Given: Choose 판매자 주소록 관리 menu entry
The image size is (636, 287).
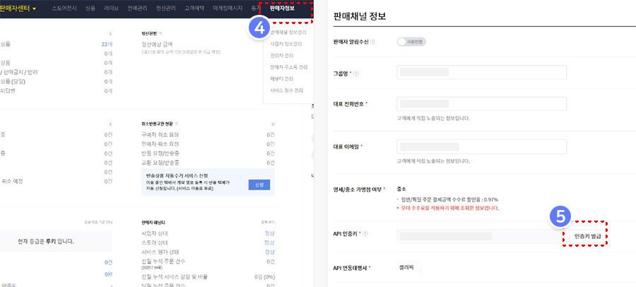Looking at the screenshot, I should [x=288, y=66].
